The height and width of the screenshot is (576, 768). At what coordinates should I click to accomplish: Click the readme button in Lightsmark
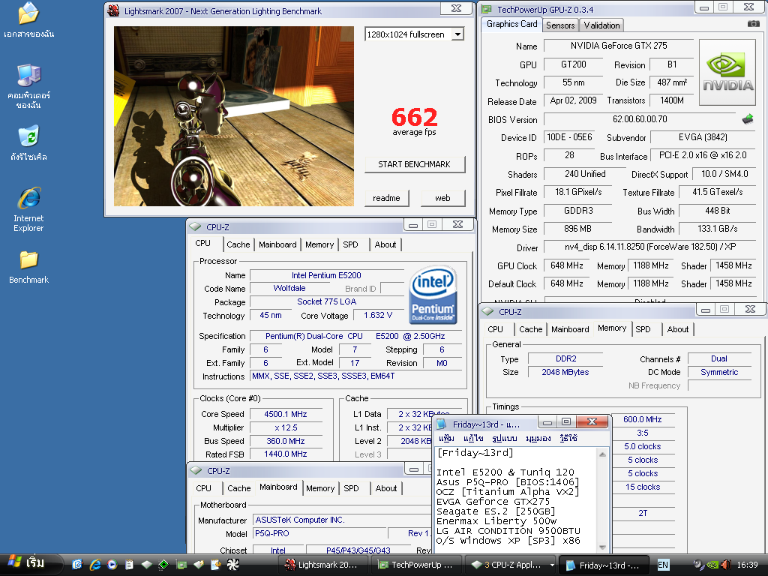pos(386,198)
